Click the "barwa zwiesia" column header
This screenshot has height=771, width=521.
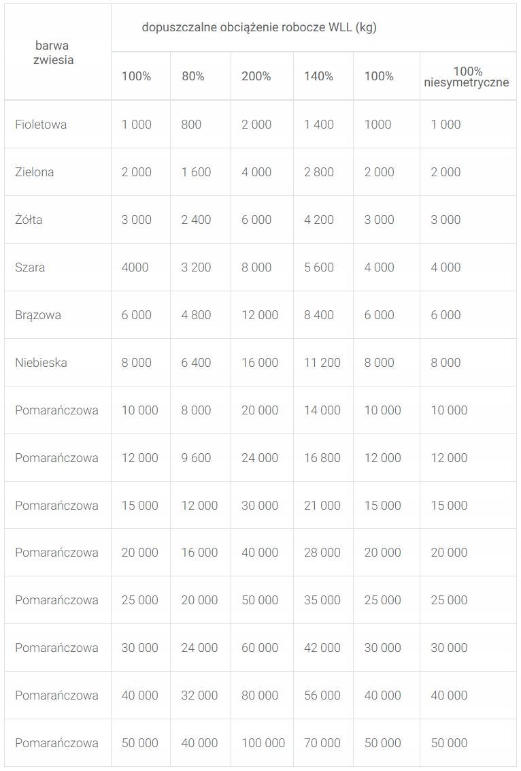pos(54,52)
